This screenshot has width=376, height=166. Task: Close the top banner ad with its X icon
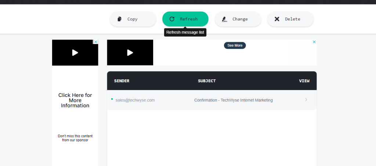click(x=314, y=42)
